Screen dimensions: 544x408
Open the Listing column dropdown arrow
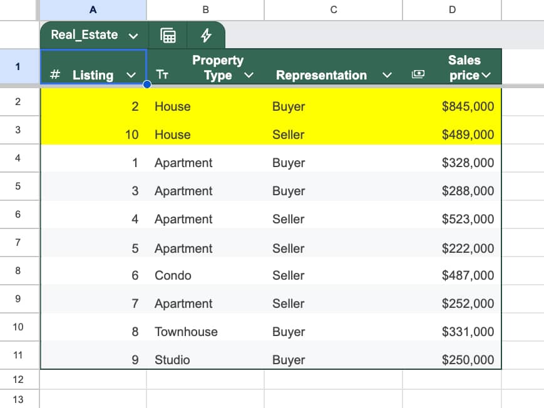point(131,75)
